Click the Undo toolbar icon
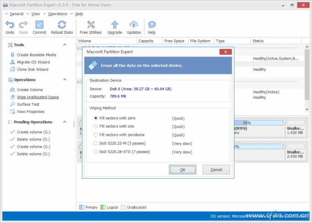Screen dimensions: 312x223 (10, 25)
